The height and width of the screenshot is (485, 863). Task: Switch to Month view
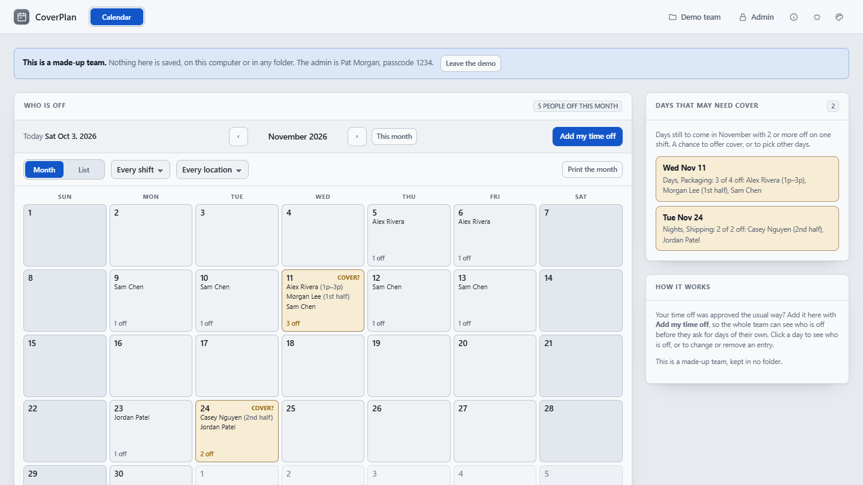tap(44, 169)
